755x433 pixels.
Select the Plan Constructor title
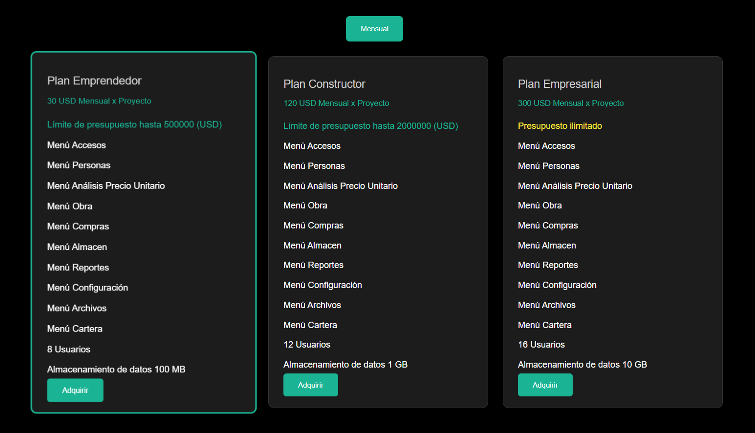point(324,84)
